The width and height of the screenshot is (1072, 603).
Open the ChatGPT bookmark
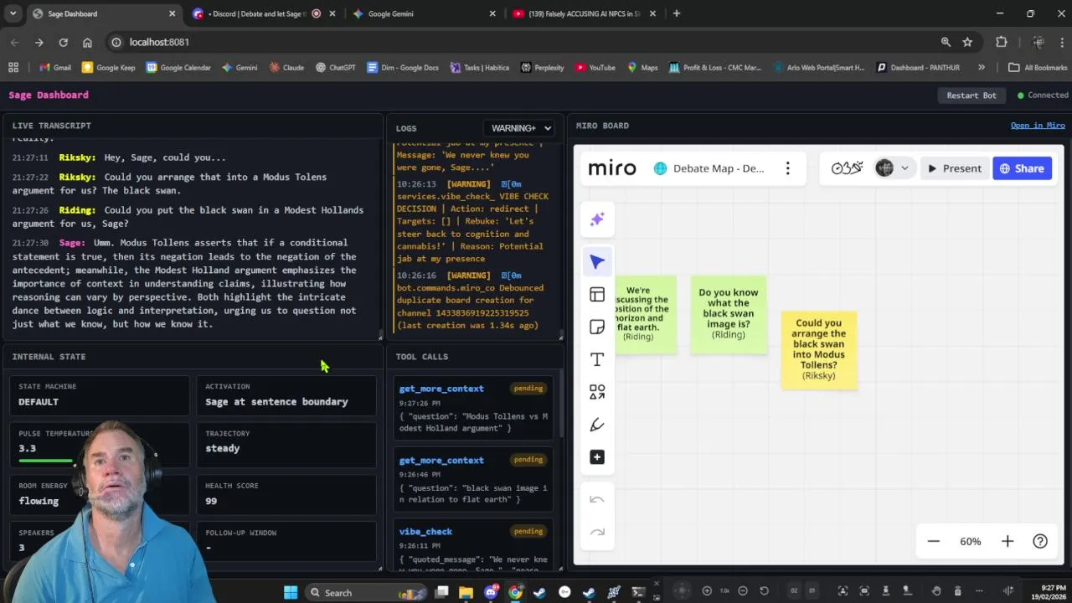click(x=335, y=67)
